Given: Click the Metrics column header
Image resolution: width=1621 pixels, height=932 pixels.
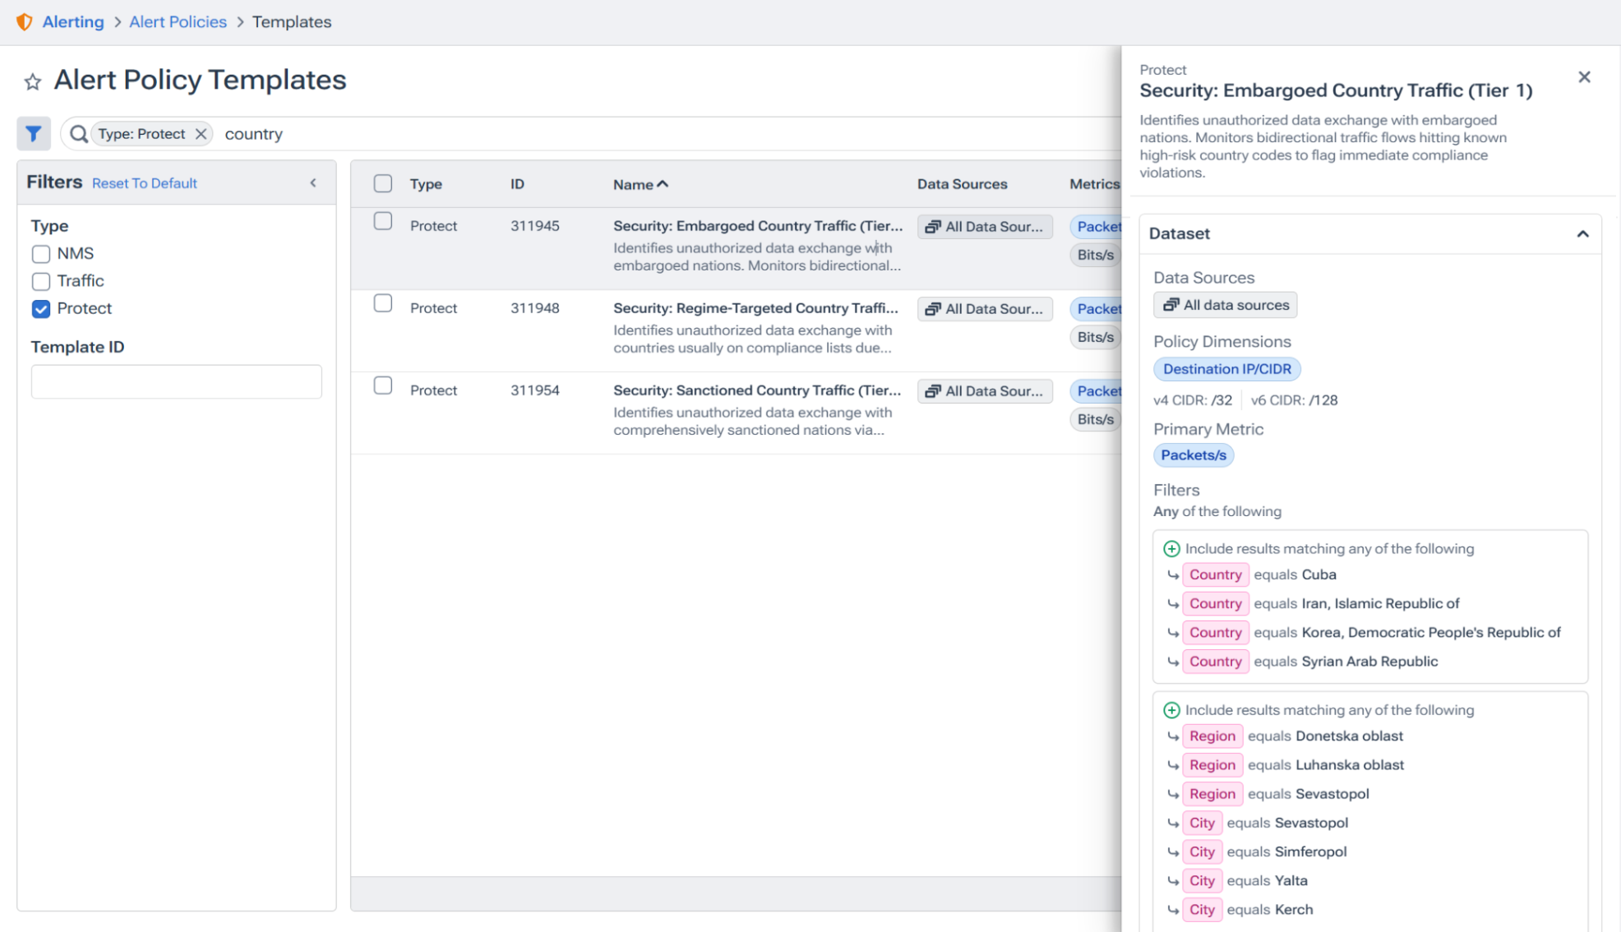Looking at the screenshot, I should click(x=1094, y=184).
